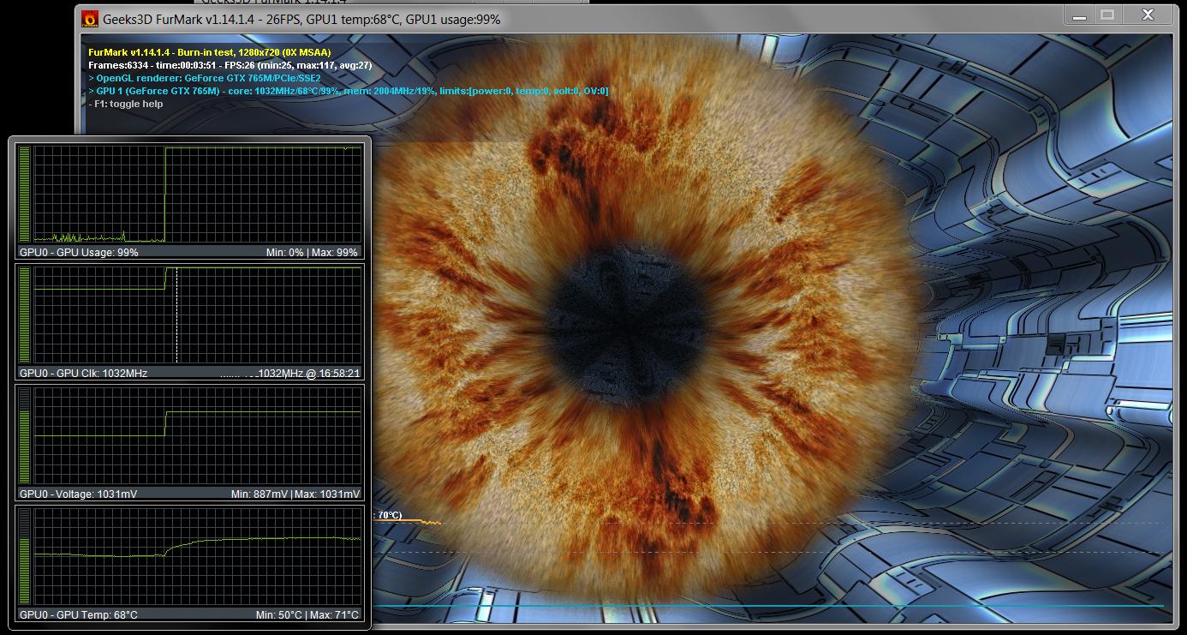Viewport: 1187px width, 635px height.
Task: Click the 'Frames:6334 - time:00:03:51' stats line
Action: click(230, 65)
